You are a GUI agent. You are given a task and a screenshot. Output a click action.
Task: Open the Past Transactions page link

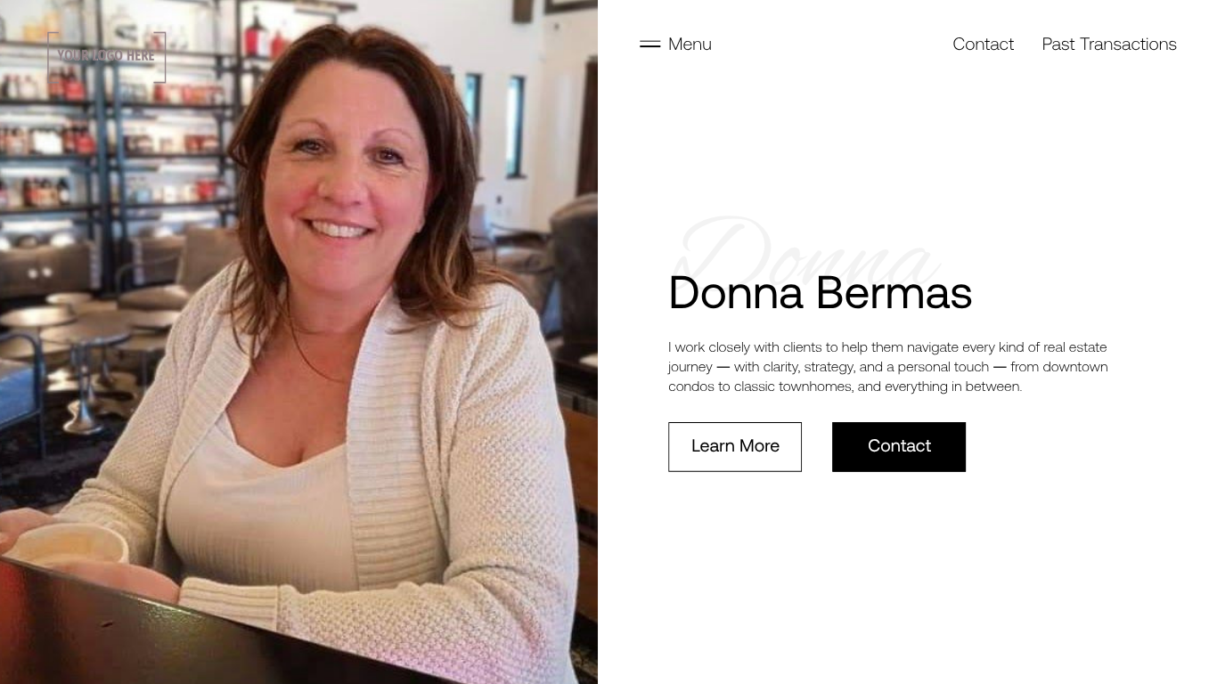point(1109,44)
